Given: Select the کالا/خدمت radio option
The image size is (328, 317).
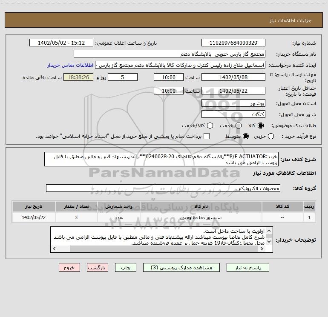Looking at the screenshot, I should click(210, 126).
